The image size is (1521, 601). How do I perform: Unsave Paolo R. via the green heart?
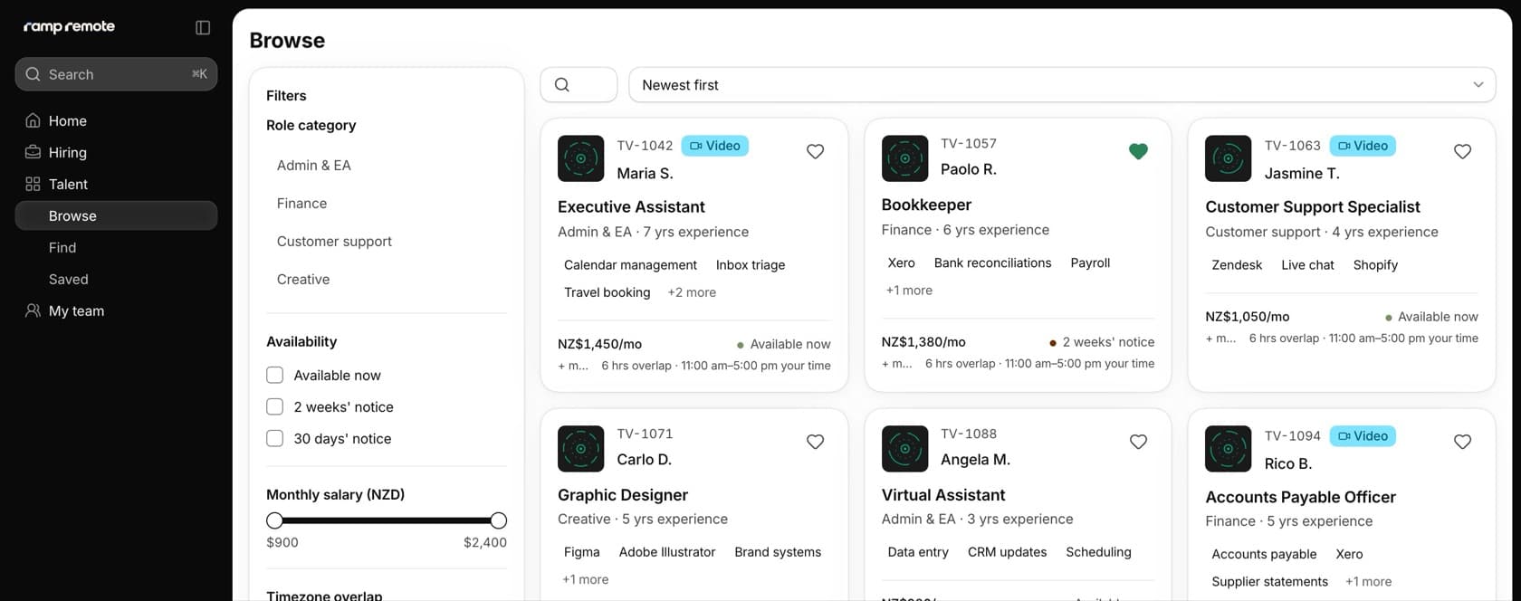click(x=1138, y=151)
